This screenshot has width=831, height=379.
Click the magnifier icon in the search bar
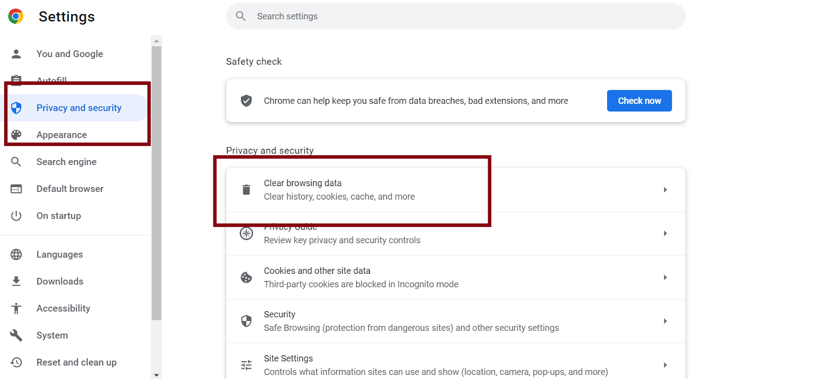[241, 16]
